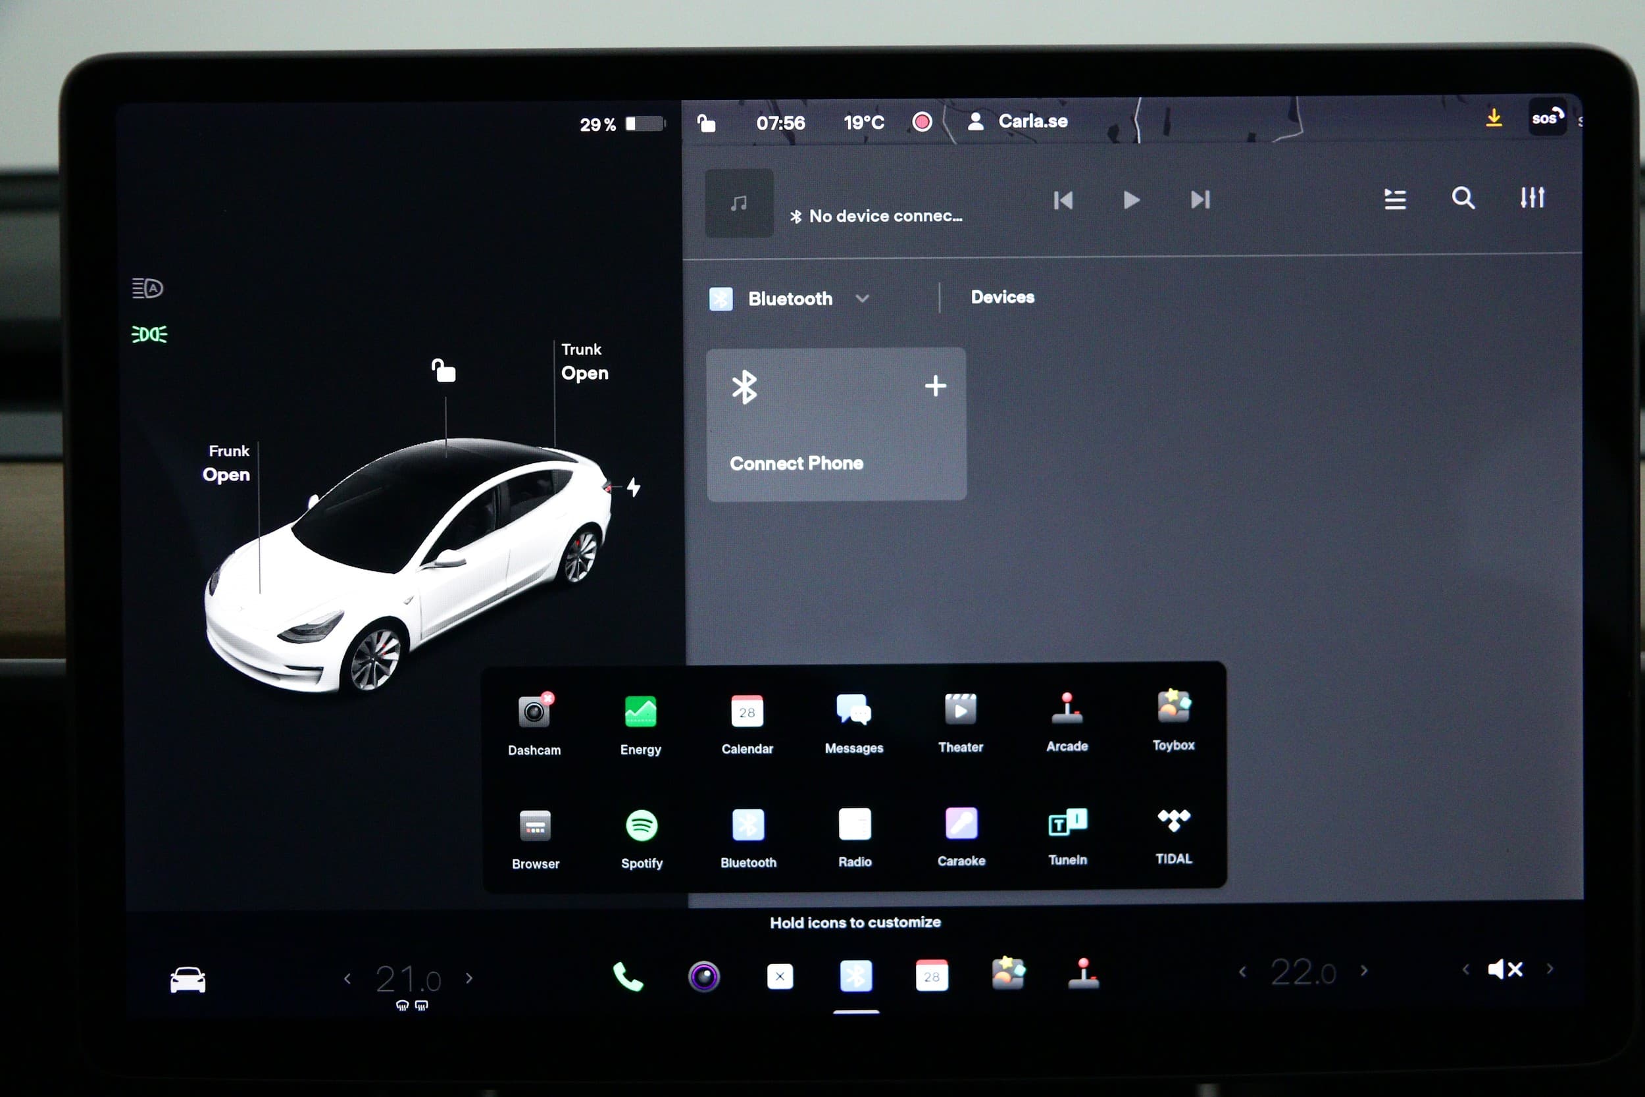The image size is (1645, 1097).
Task: Tap the software update download icon
Action: 1493,118
